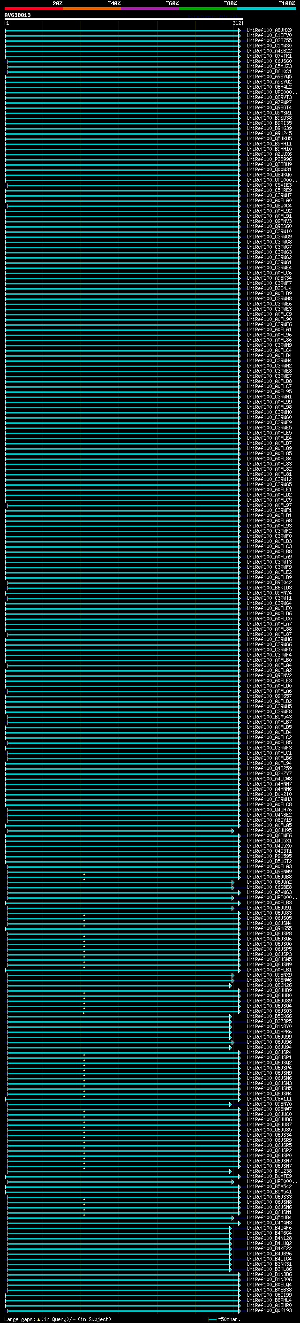Select the UniRef100_B5U6T2 label
Screen dimensions: 300x1323
[269, 861]
